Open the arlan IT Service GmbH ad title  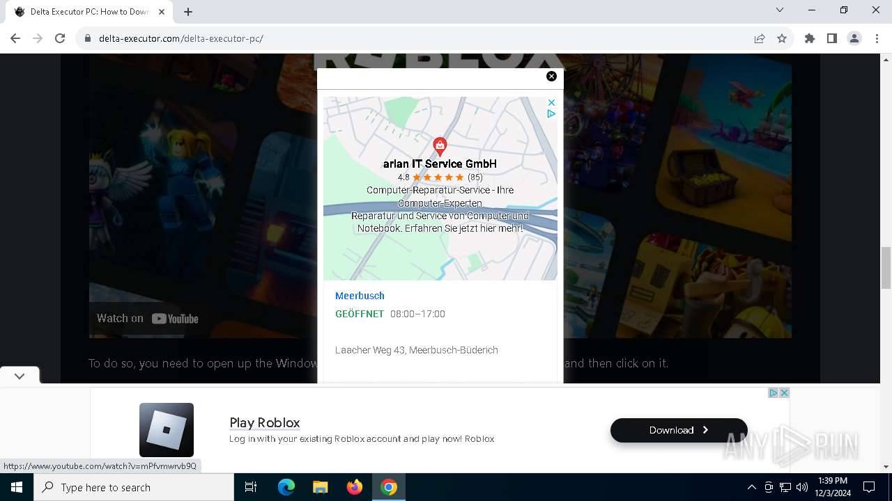(440, 164)
